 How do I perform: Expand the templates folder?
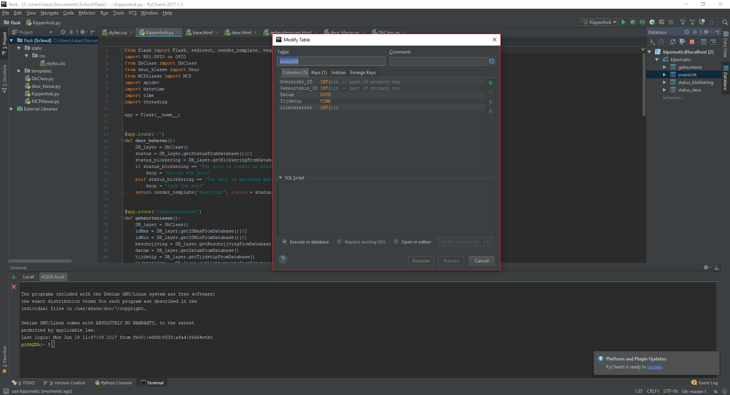[x=19, y=71]
